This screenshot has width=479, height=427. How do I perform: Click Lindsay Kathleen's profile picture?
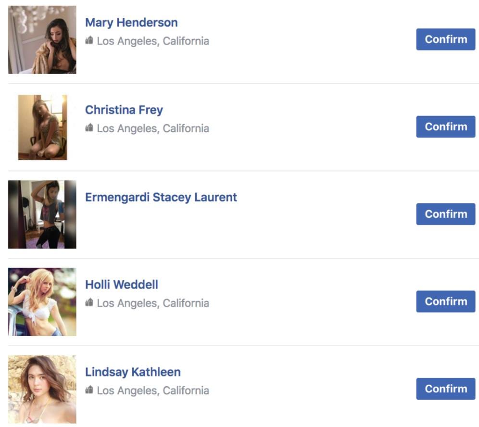(x=42, y=389)
